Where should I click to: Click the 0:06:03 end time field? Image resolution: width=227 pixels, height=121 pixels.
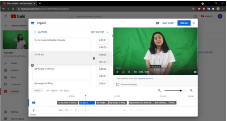click(x=103, y=47)
